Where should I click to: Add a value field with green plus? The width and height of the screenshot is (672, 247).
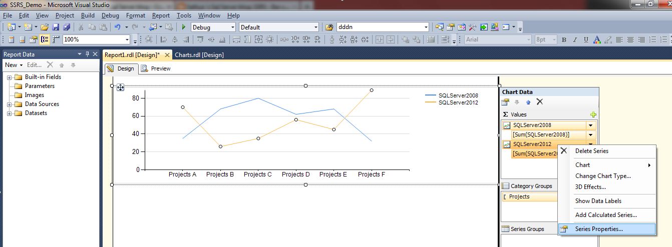point(593,114)
